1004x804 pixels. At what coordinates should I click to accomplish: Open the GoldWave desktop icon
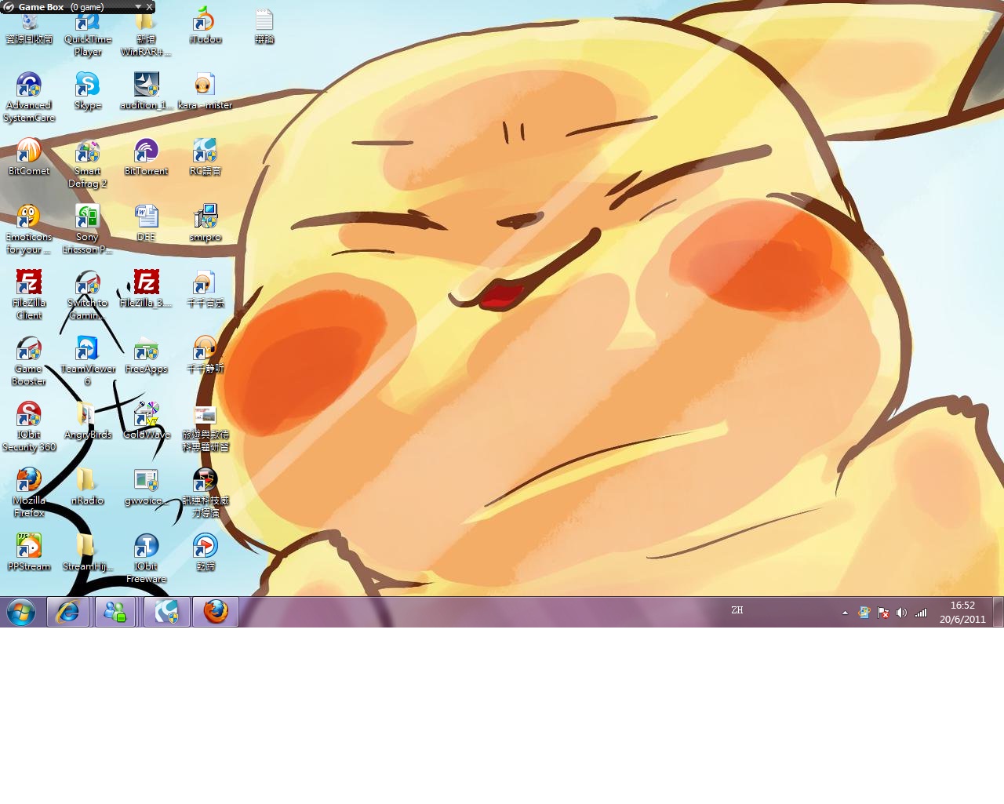pos(146,415)
